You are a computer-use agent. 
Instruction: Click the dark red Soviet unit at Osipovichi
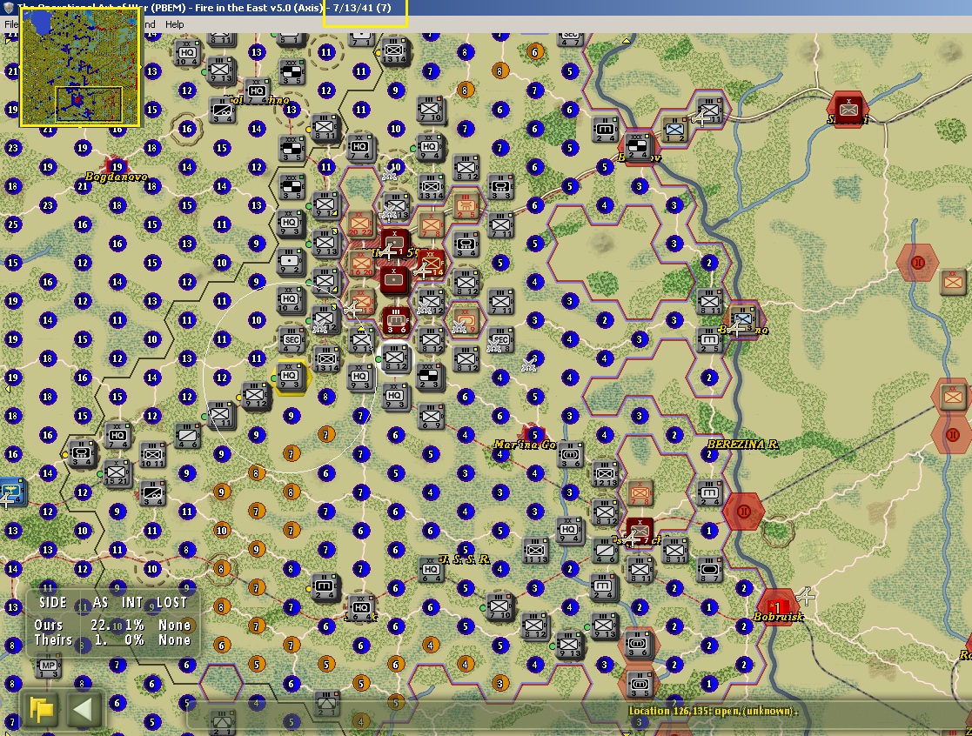click(640, 532)
